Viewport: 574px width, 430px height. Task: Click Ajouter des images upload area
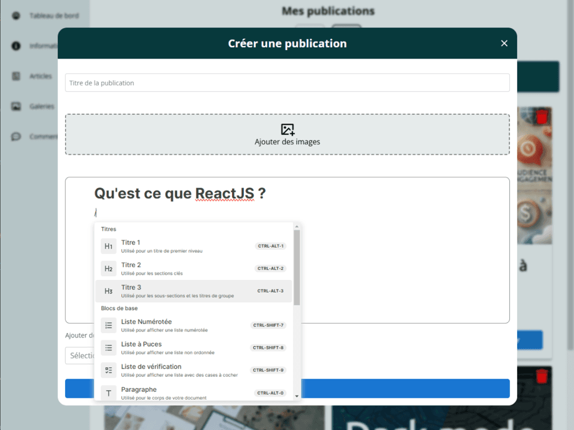288,134
